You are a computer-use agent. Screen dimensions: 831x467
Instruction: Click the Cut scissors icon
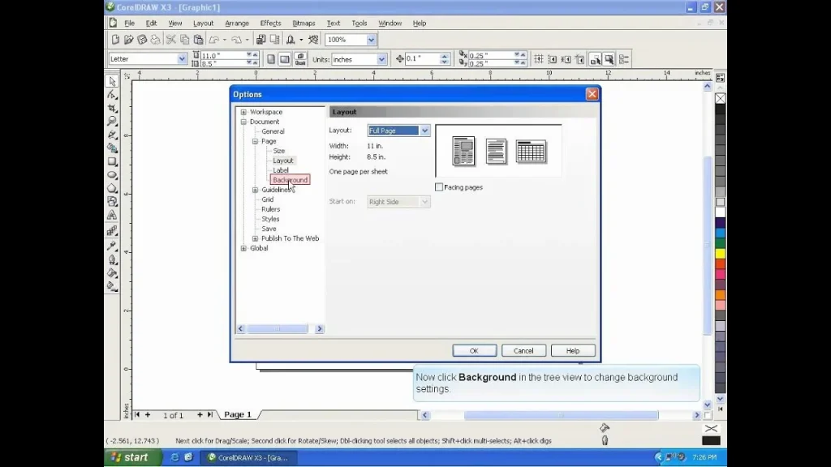170,40
